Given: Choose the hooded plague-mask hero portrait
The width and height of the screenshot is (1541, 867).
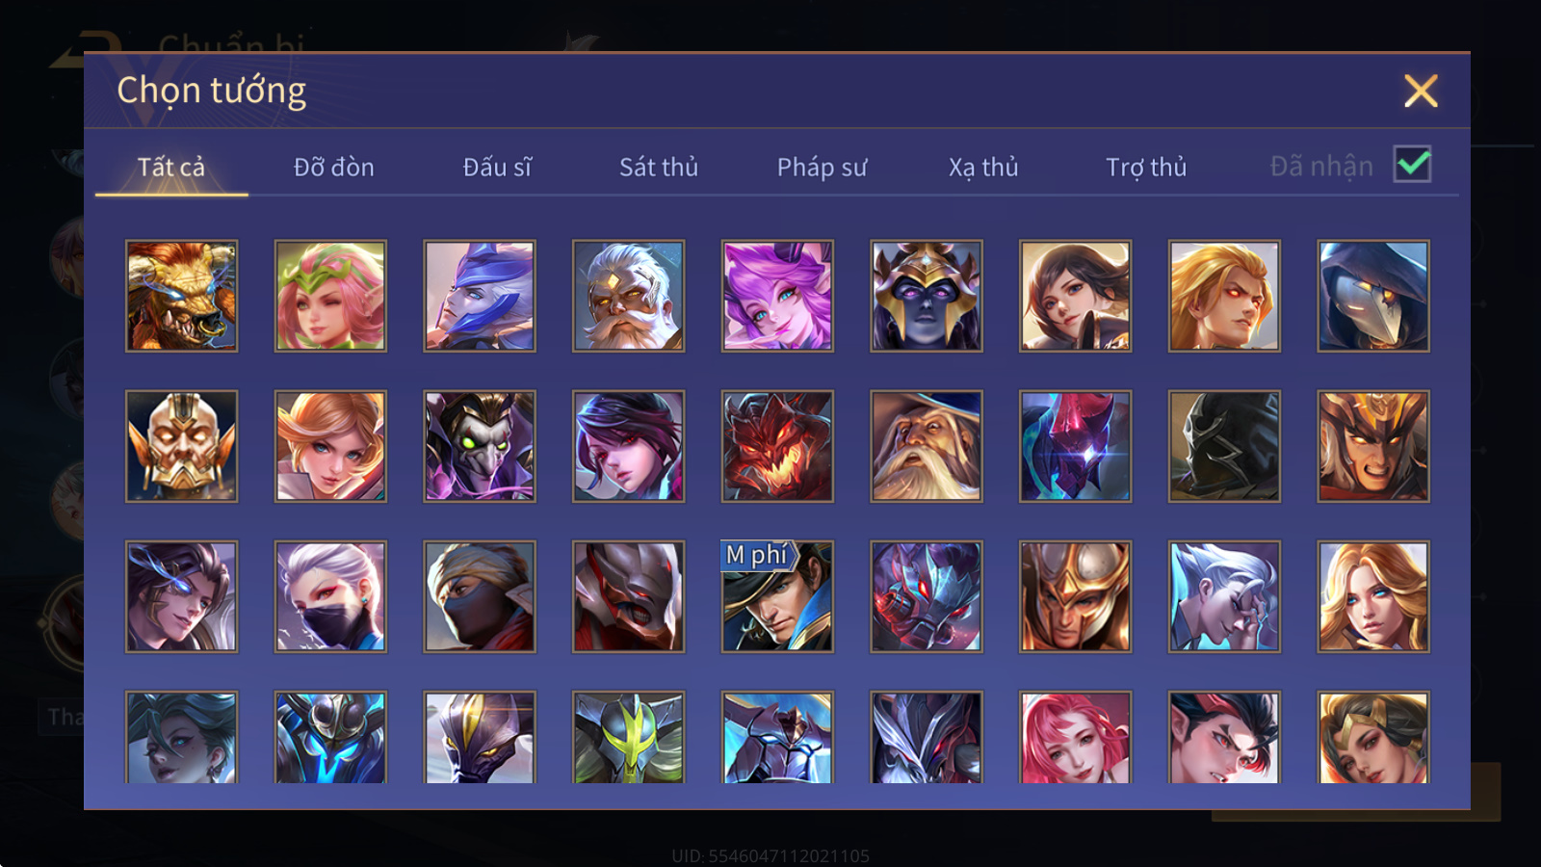Looking at the screenshot, I should click(1373, 296).
